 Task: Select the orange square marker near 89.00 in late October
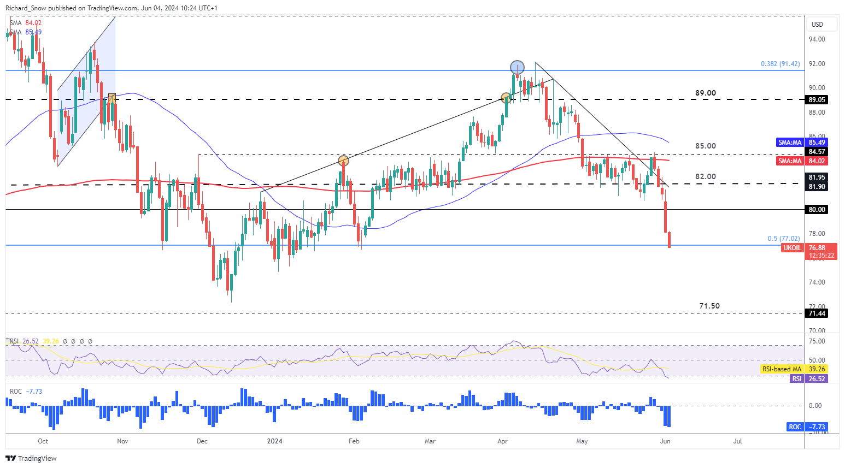112,98
